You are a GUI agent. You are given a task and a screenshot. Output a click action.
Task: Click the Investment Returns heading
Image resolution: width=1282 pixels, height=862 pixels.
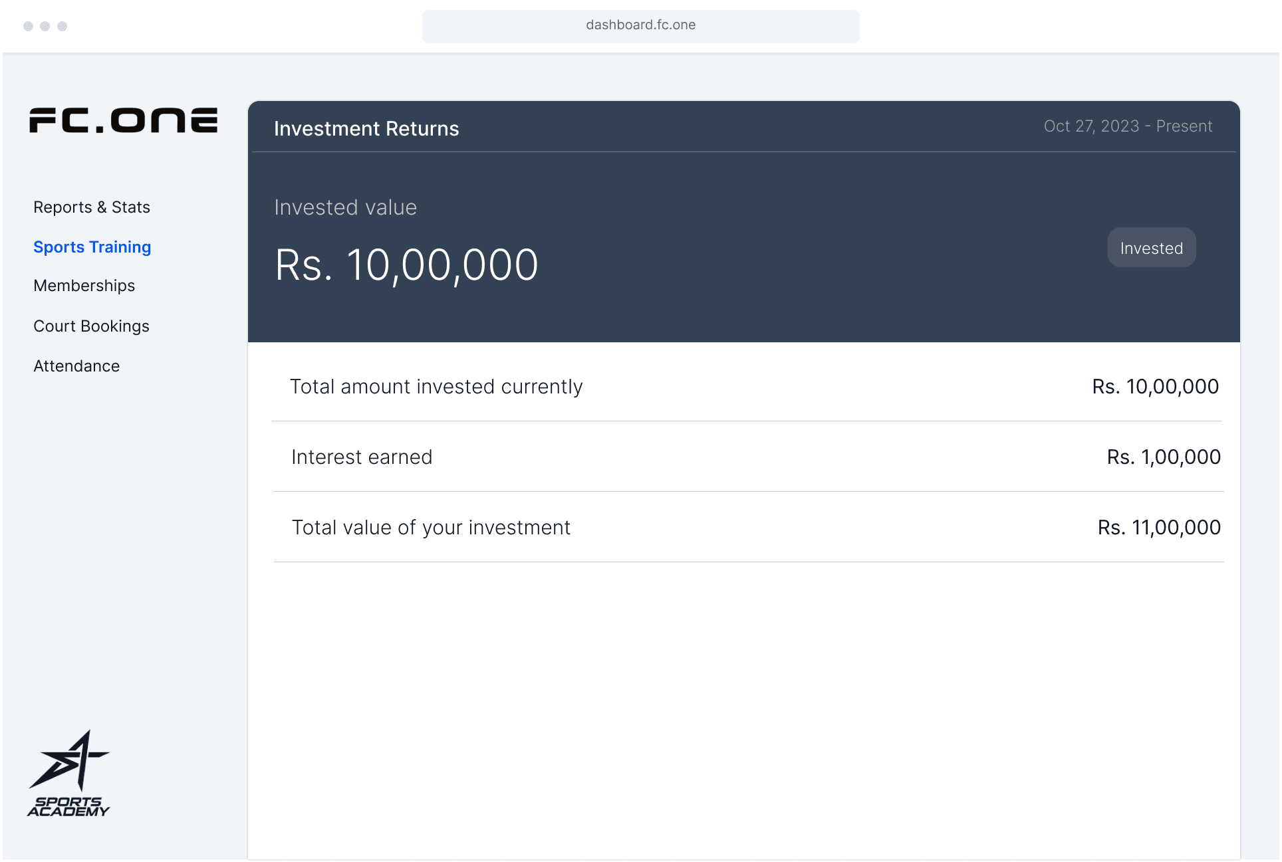(366, 128)
